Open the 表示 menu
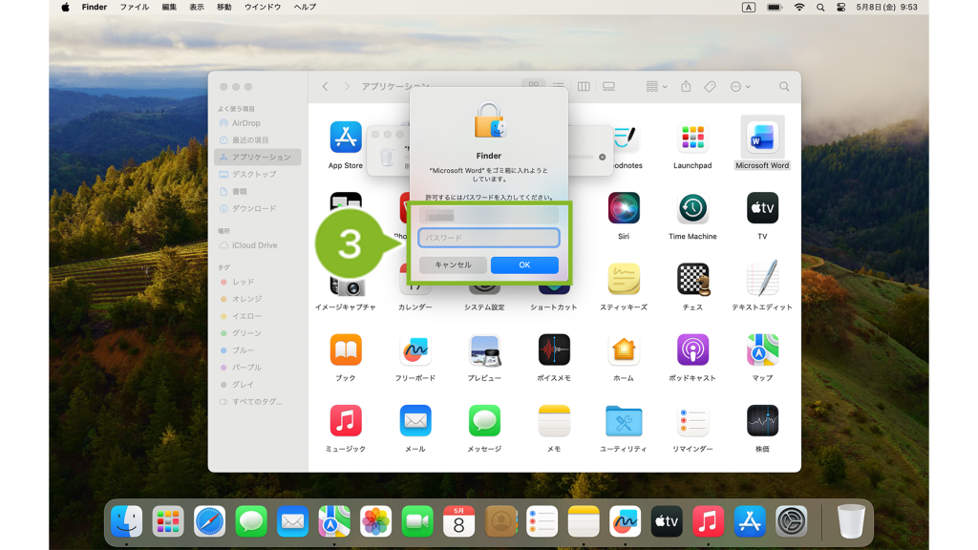The width and height of the screenshot is (978, 550). pyautogui.click(x=197, y=7)
